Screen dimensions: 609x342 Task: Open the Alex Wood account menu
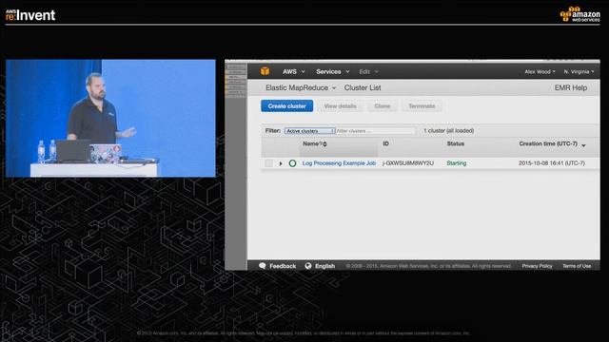[x=540, y=72]
